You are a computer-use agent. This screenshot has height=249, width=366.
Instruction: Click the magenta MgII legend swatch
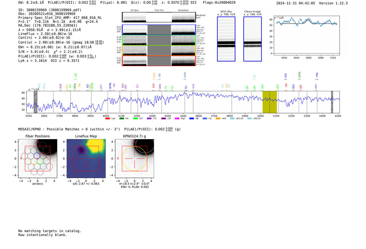pos(177,119)
